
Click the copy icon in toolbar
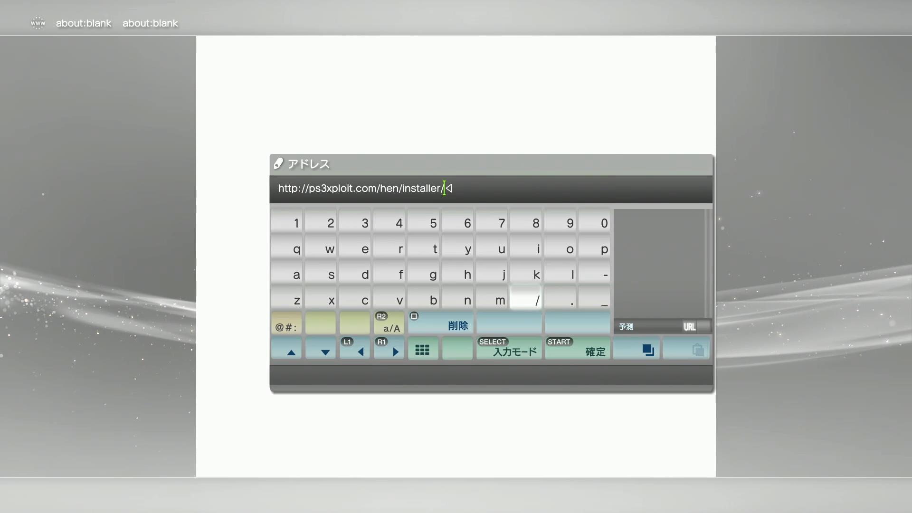coord(648,350)
